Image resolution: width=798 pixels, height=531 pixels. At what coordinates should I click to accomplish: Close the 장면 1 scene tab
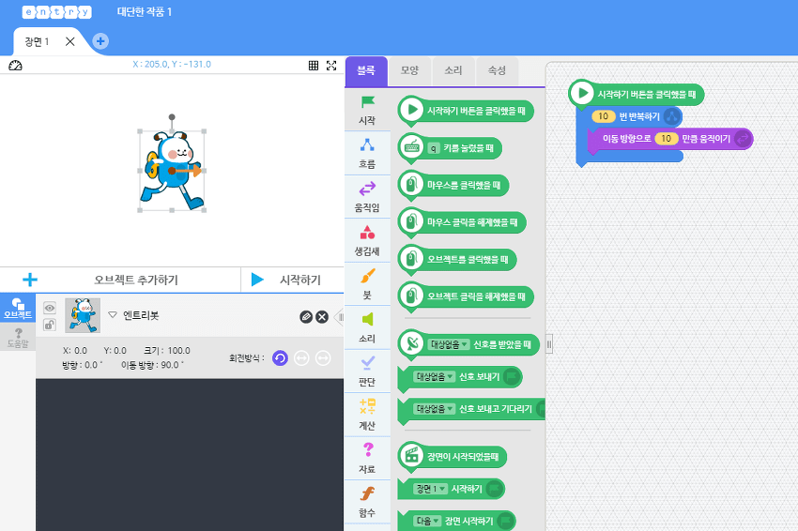coord(70,41)
